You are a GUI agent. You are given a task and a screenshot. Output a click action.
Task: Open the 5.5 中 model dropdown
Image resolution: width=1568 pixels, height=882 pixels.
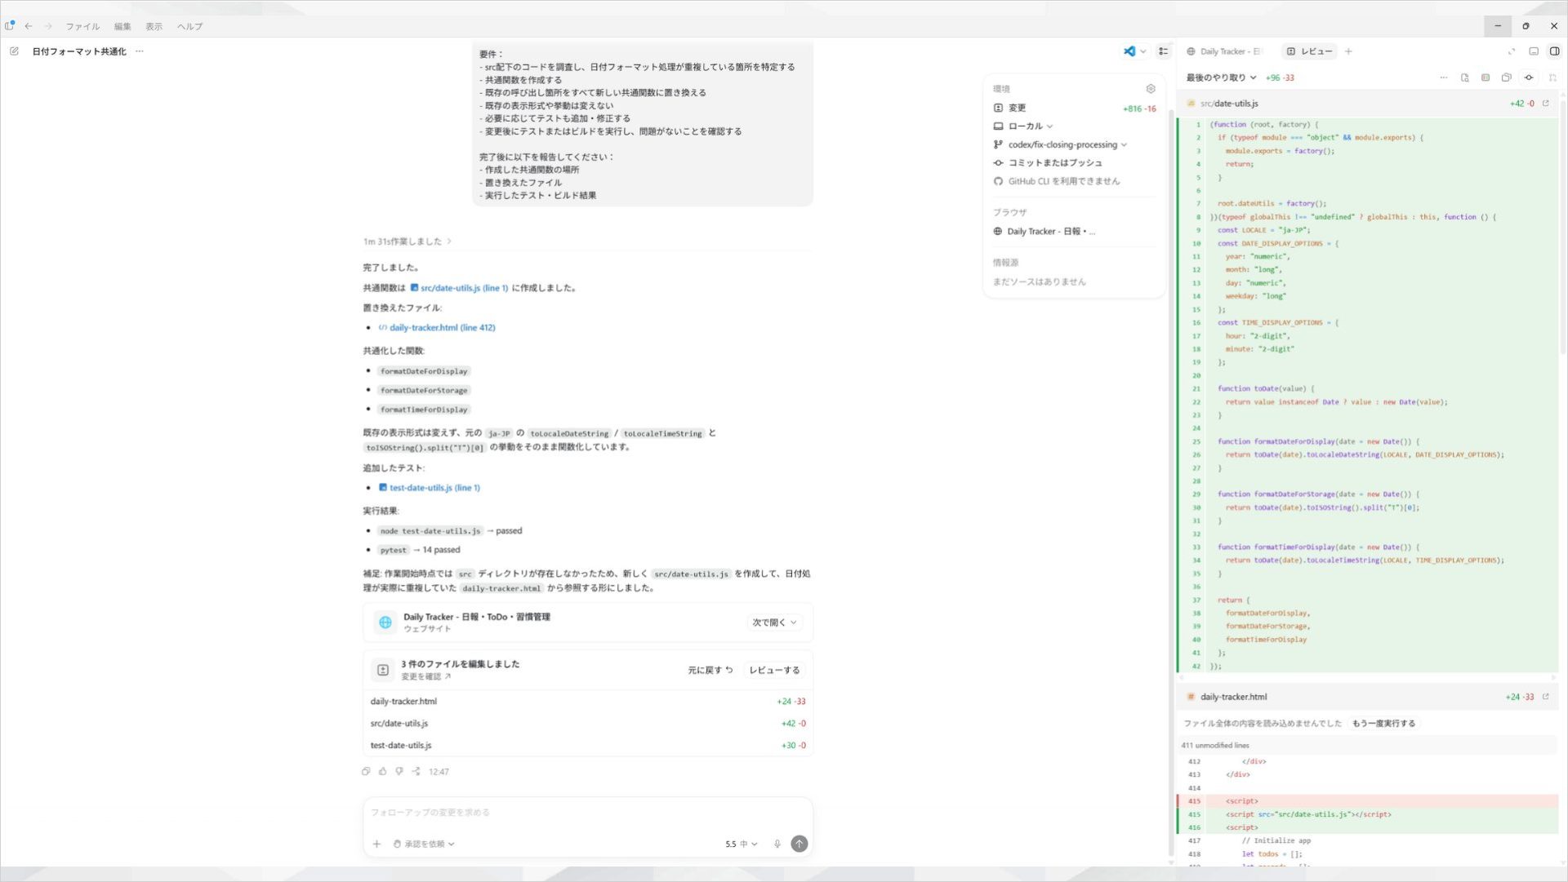742,844
